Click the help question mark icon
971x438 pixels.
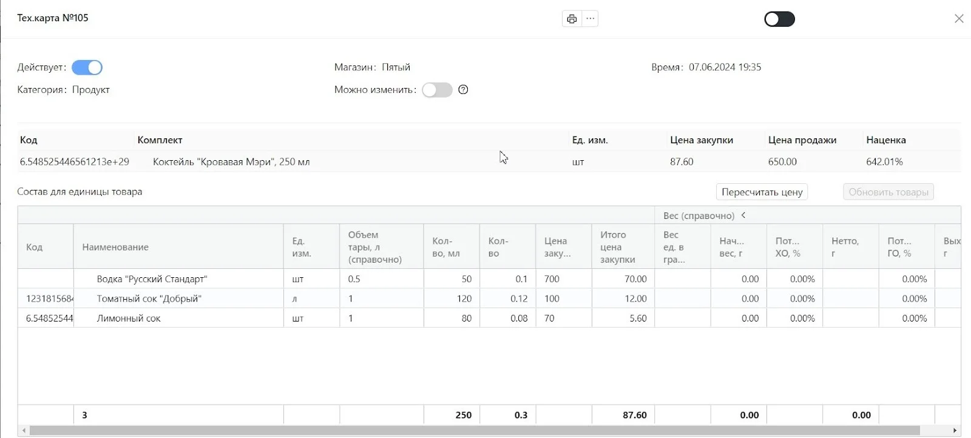463,90
